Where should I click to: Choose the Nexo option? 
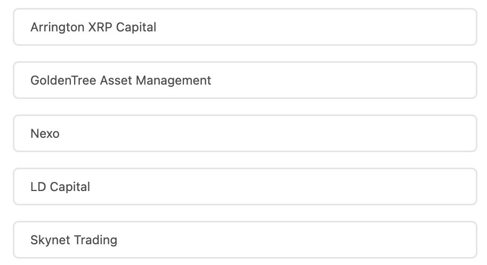coord(245,134)
